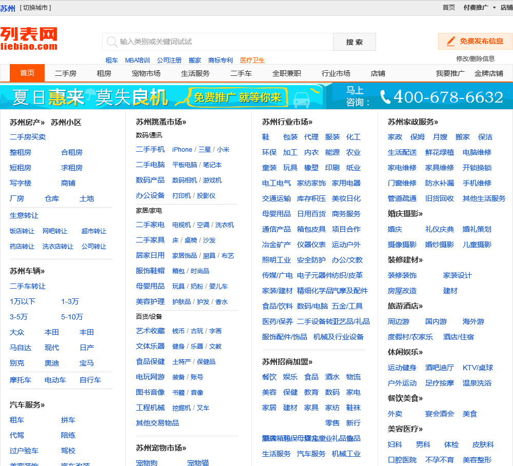This screenshot has height=466, width=513.
Task: Open the 切换城市 city switcher
Action: 35,8
